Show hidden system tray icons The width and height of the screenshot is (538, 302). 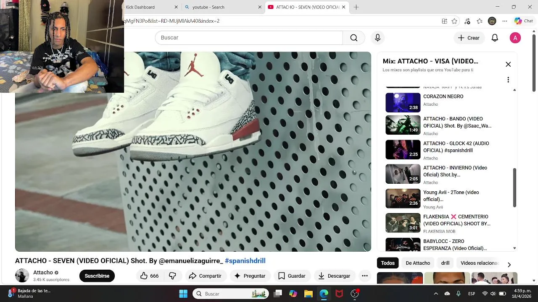point(436,294)
